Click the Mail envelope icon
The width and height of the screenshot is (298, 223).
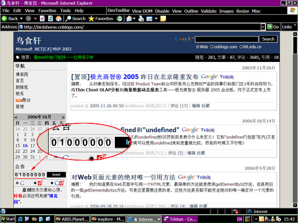(x=129, y=19)
